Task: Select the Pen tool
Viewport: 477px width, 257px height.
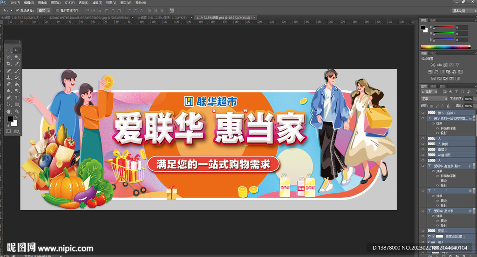Action: [8, 98]
